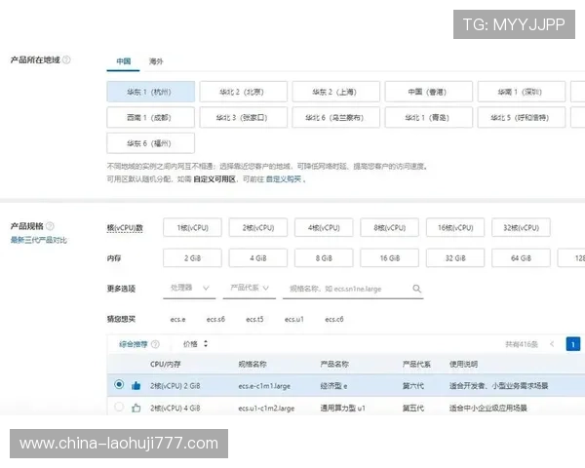Click 第五代 generation cell
Screen dimensions: 585x468
[413, 409]
